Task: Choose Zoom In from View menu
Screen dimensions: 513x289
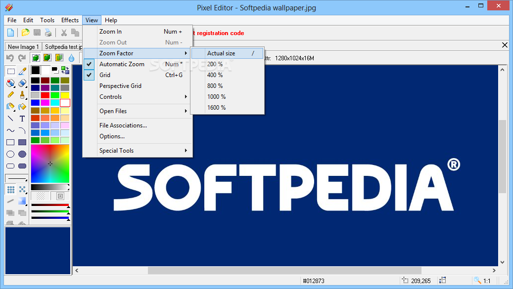Action: [x=138, y=32]
